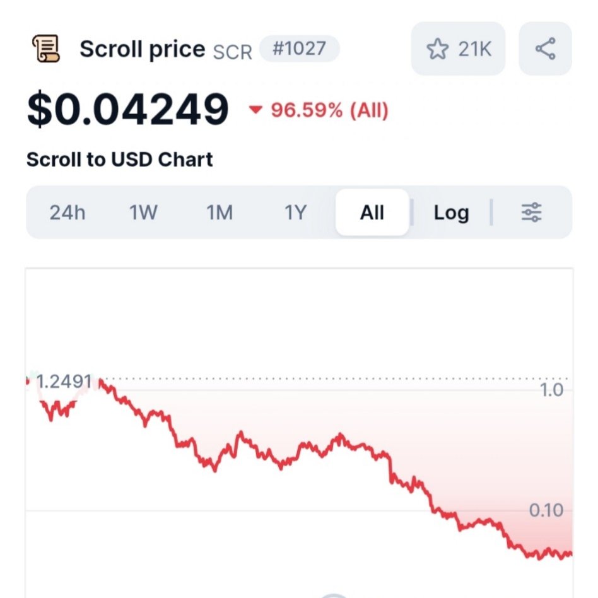Click the #1027 rank badge
Viewport: 598px width, 598px height.
click(x=299, y=49)
